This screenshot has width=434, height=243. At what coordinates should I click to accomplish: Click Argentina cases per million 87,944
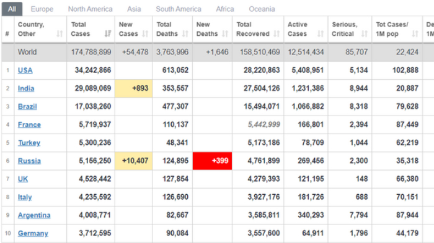[x=407, y=215]
